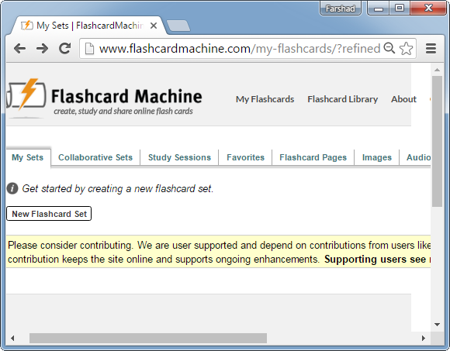Minimize the Chrome window
Image resolution: width=450 pixels, height=351 pixels.
pyautogui.click(x=379, y=9)
